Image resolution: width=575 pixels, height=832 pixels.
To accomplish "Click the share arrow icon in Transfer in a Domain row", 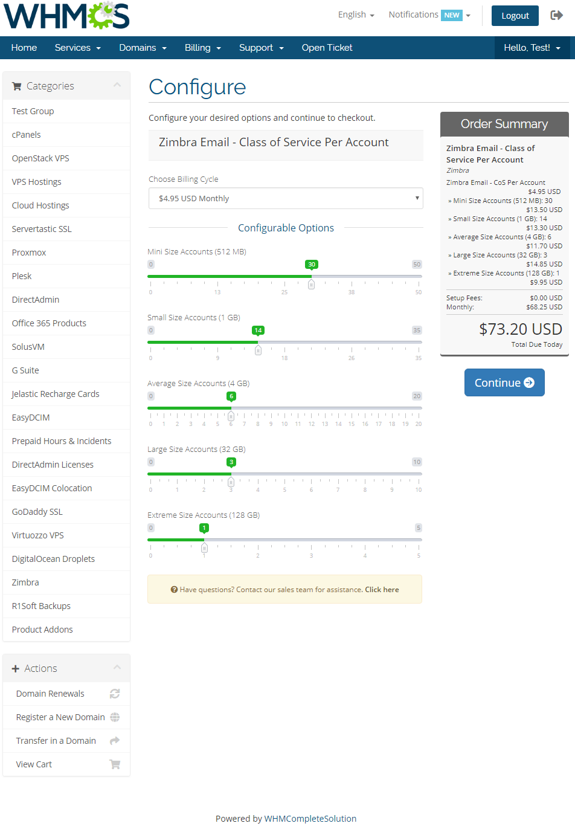I will [115, 741].
